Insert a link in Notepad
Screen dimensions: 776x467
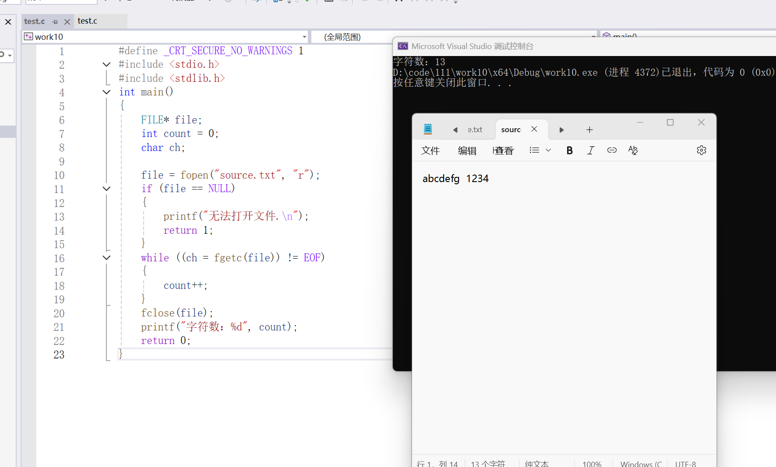(612, 150)
